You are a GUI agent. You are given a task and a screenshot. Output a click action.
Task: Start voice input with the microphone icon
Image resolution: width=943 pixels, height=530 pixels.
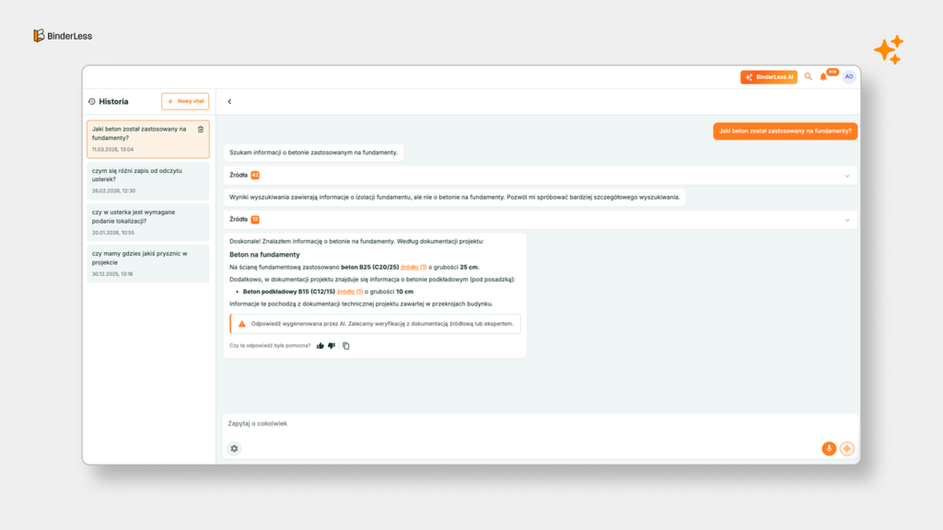click(x=828, y=448)
